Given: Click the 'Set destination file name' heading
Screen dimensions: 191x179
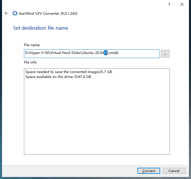Looking at the screenshot, I should (41, 28).
